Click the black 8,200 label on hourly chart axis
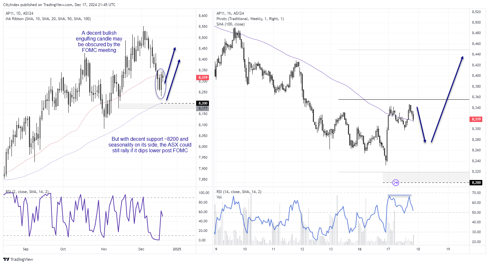Viewport: 489px width, 265px height. click(x=476, y=183)
